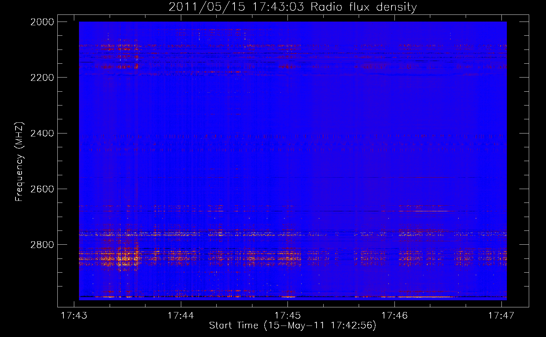This screenshot has height=337, width=546.
Task: Click the 17:43 time tick label
Action: click(74, 315)
